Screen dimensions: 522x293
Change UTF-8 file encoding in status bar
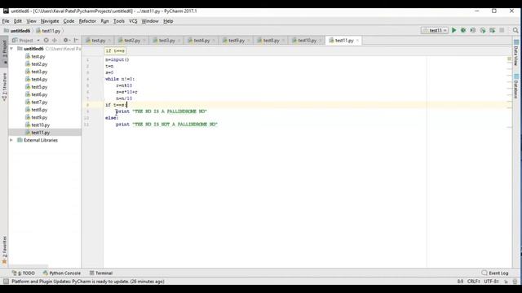click(491, 282)
